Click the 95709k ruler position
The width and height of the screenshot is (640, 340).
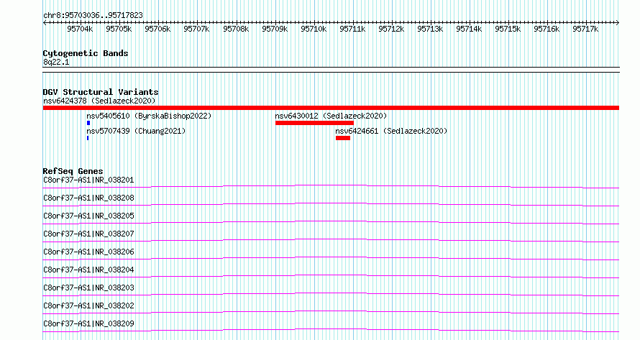[x=275, y=29]
